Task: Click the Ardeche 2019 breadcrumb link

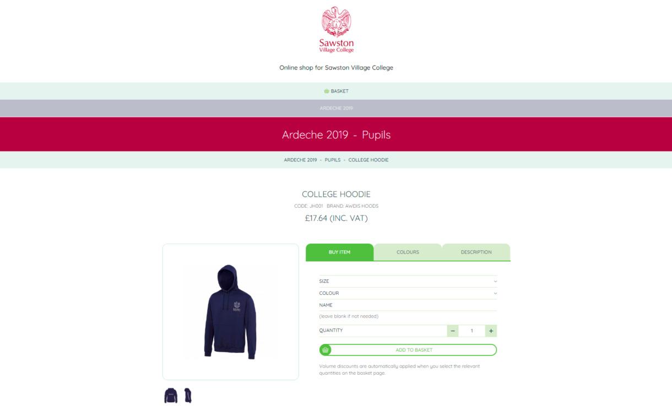Action: pyautogui.click(x=300, y=160)
